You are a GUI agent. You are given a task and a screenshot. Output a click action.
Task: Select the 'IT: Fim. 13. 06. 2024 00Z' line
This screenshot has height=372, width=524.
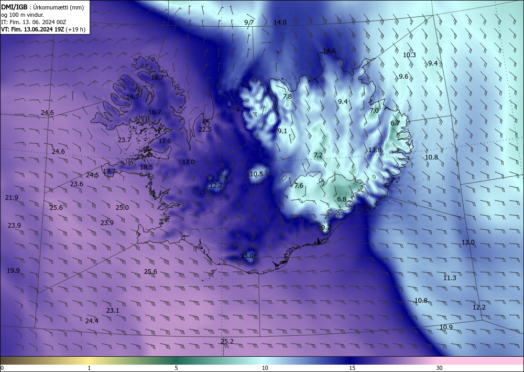[34, 22]
